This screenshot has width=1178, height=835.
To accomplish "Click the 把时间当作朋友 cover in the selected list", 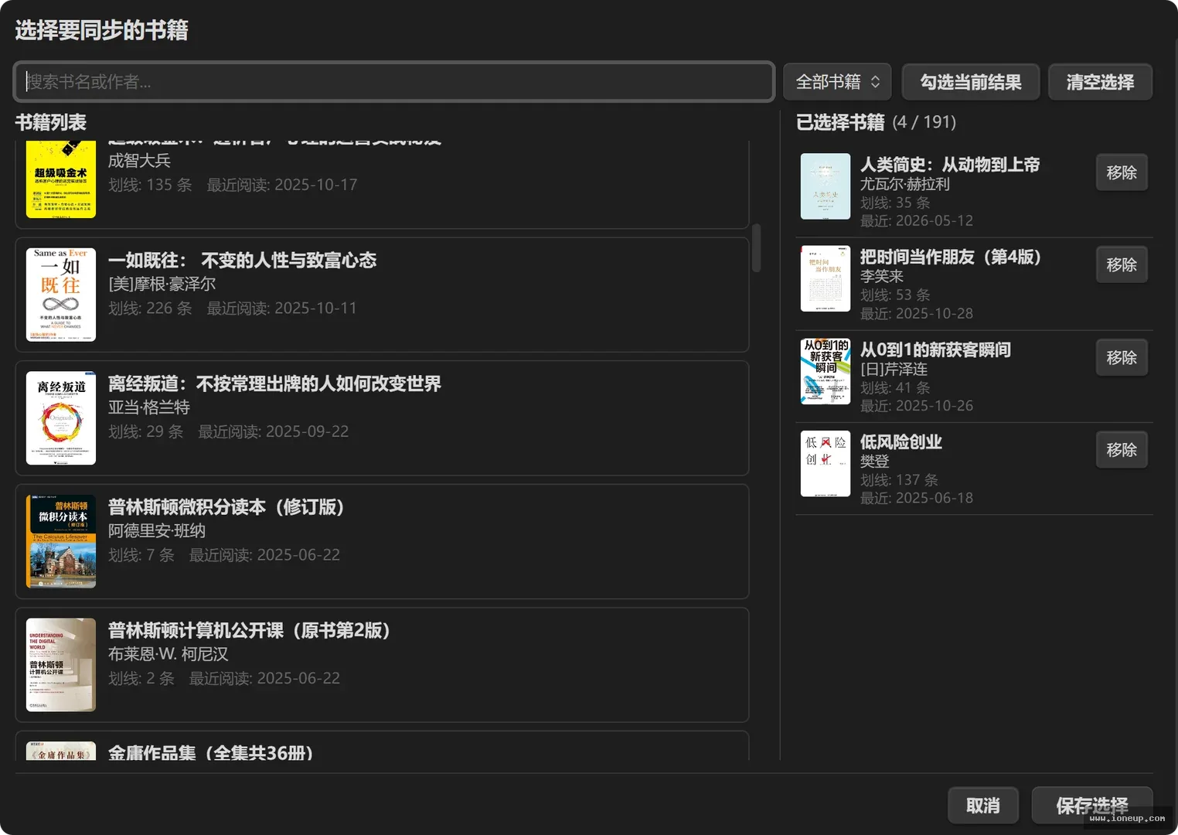I will [x=826, y=278].
